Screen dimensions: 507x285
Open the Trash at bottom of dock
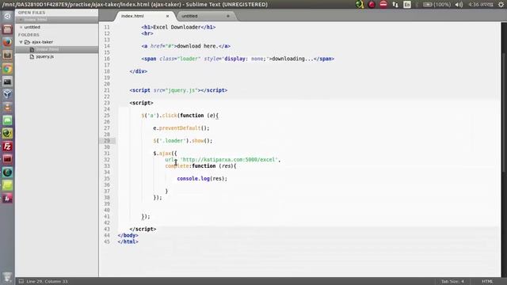coord(7,277)
